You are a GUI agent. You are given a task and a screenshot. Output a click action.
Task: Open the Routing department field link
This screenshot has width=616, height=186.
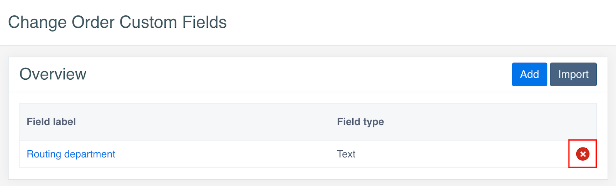71,154
